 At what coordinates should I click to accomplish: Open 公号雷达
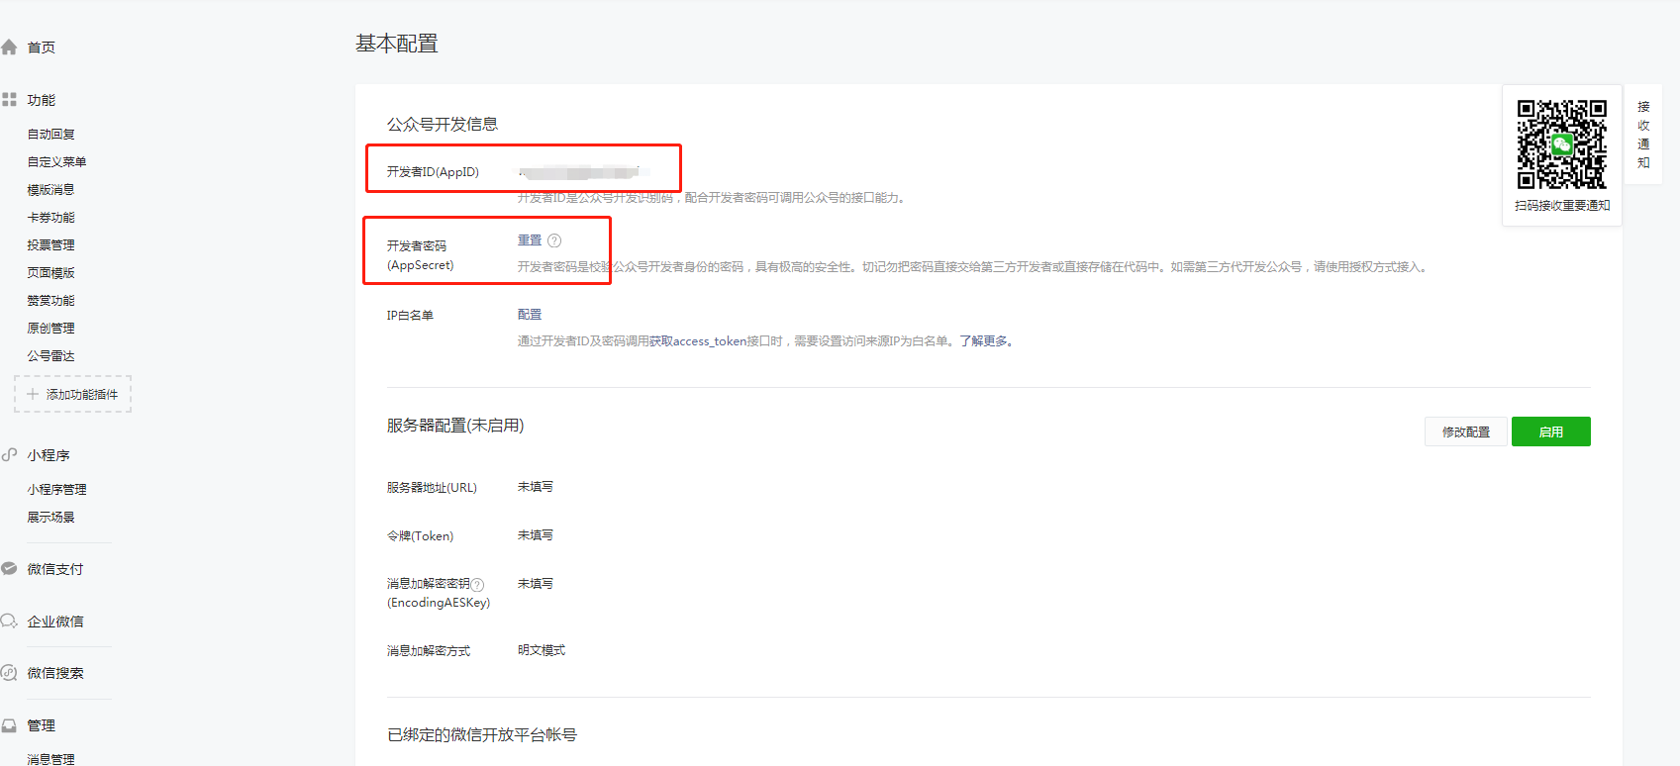(51, 355)
